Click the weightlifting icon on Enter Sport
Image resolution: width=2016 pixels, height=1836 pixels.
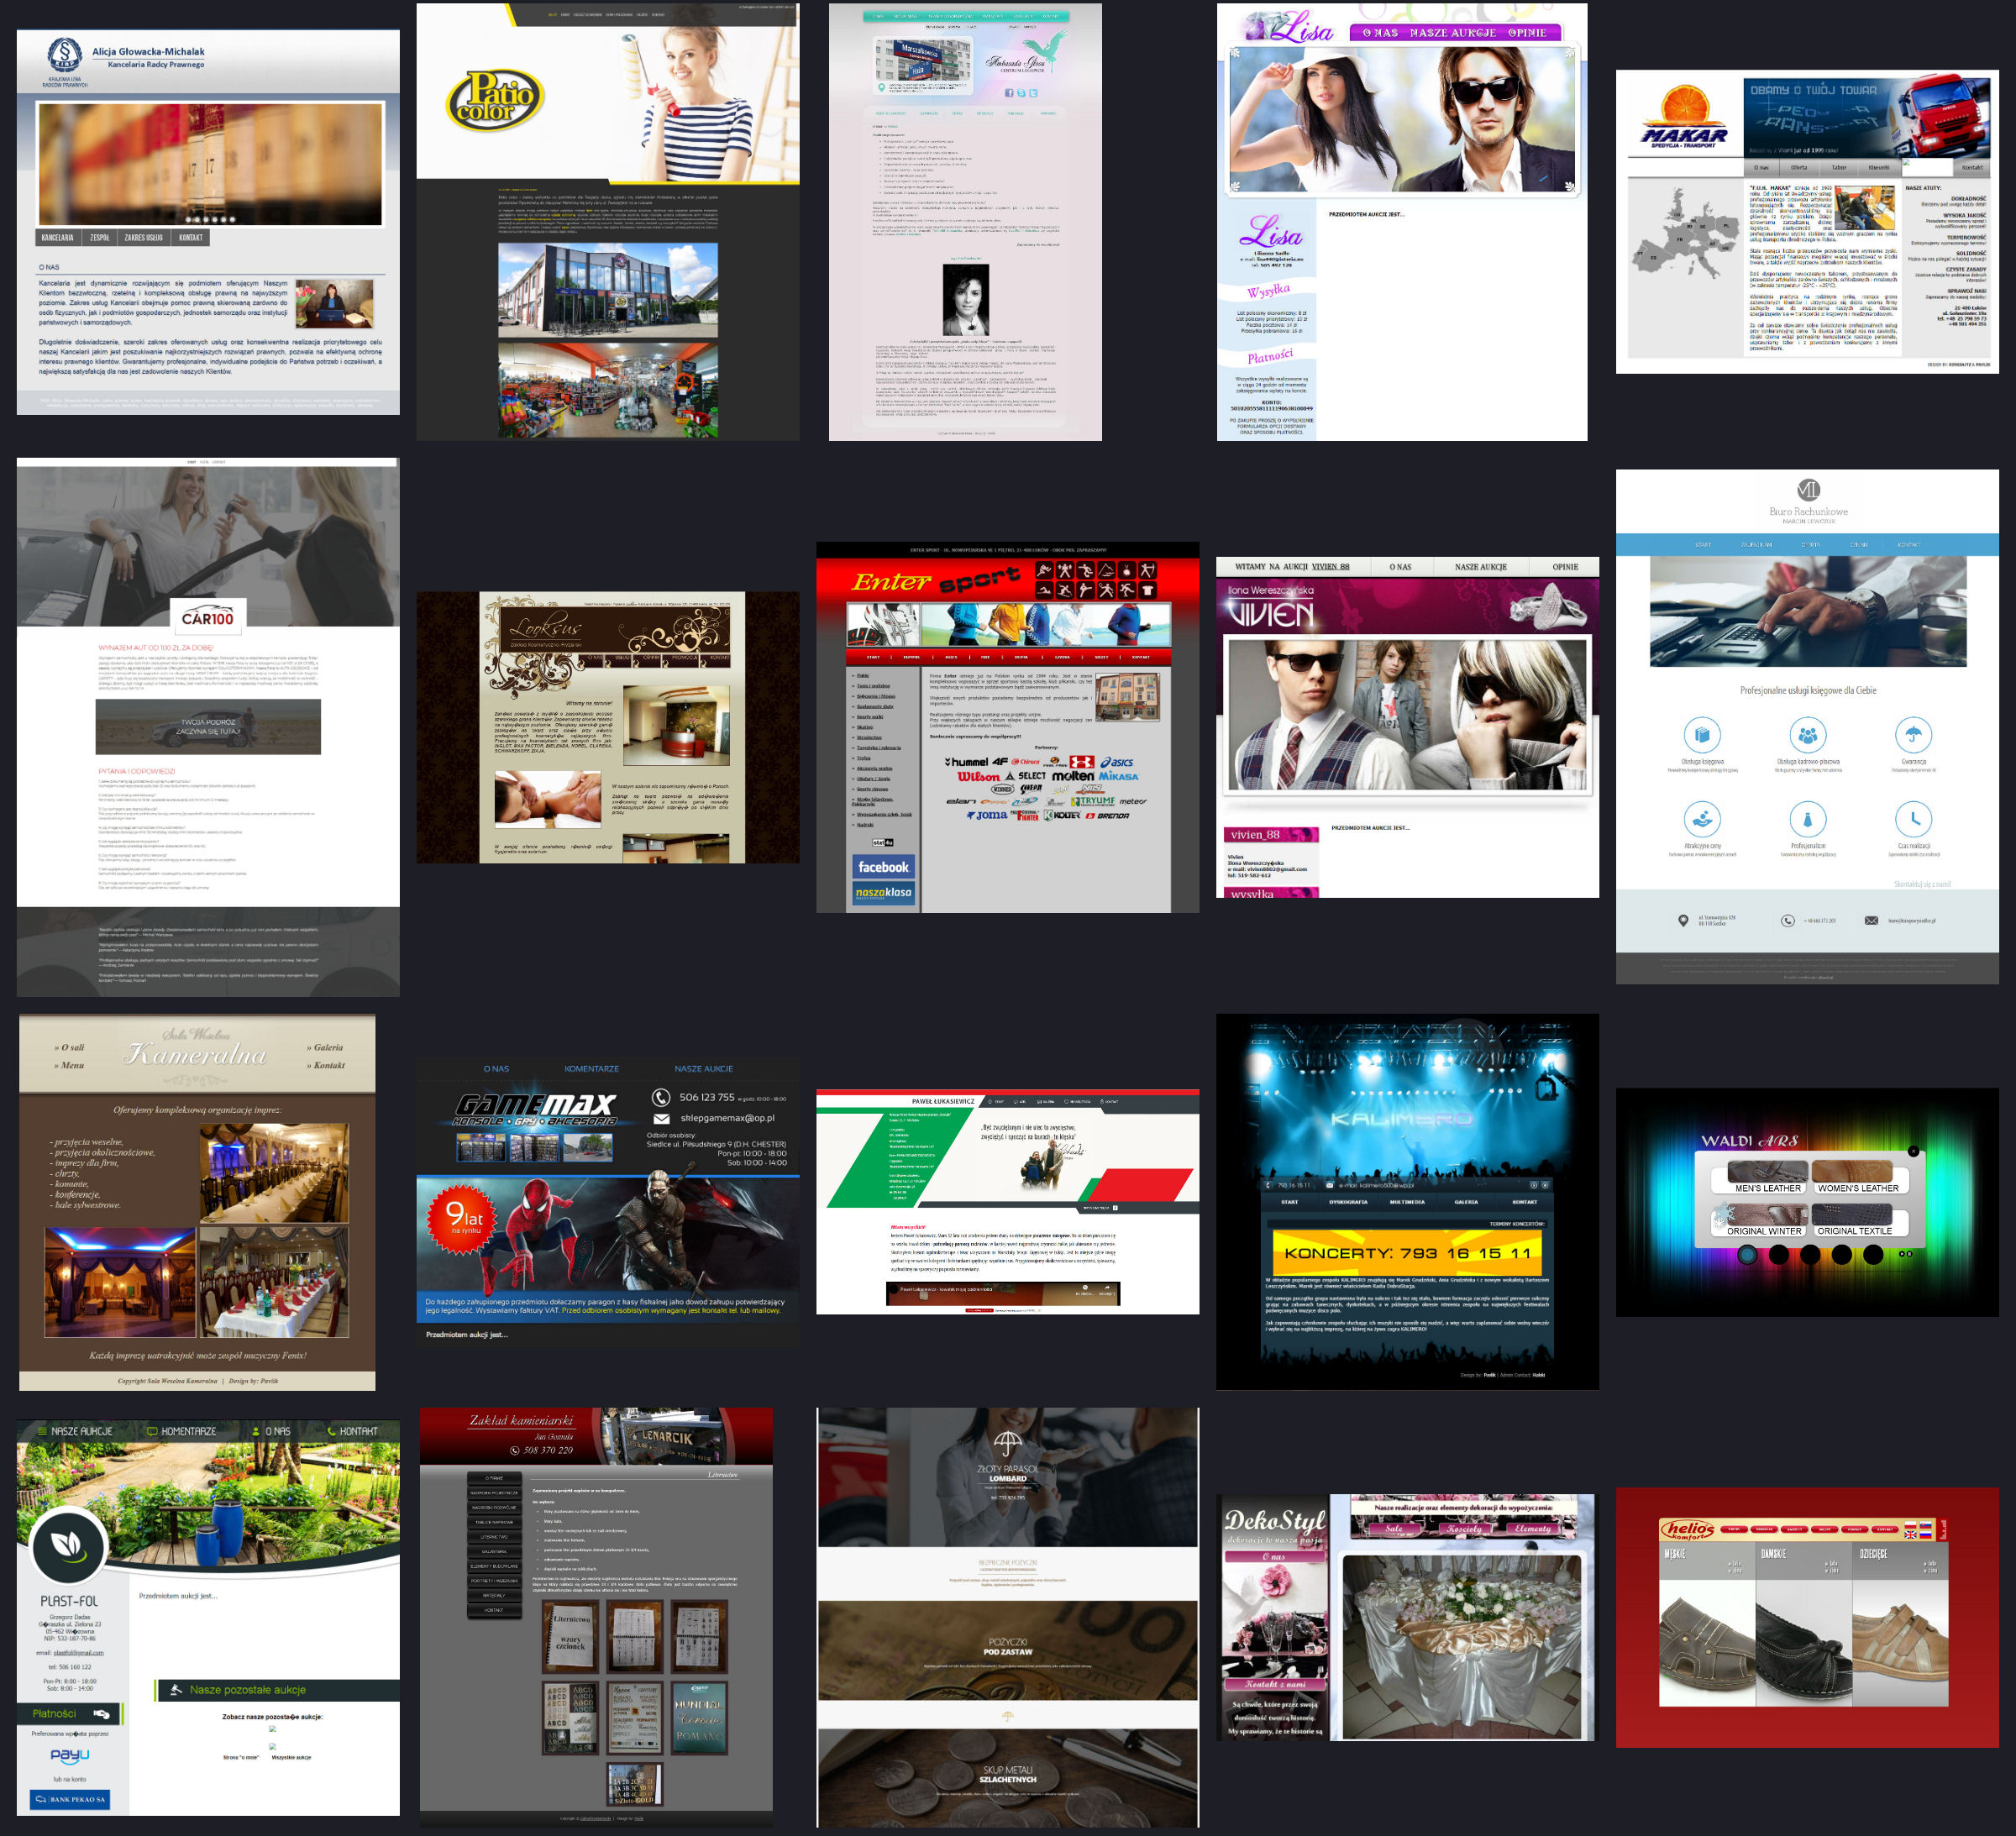[1064, 571]
